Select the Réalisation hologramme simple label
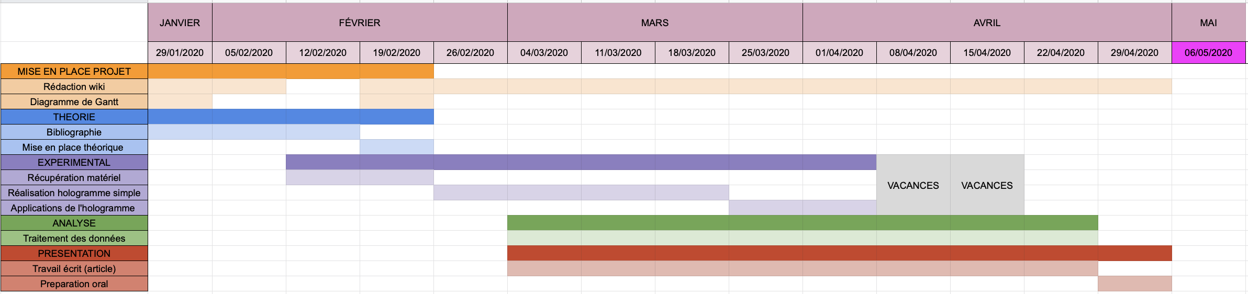 74,193
